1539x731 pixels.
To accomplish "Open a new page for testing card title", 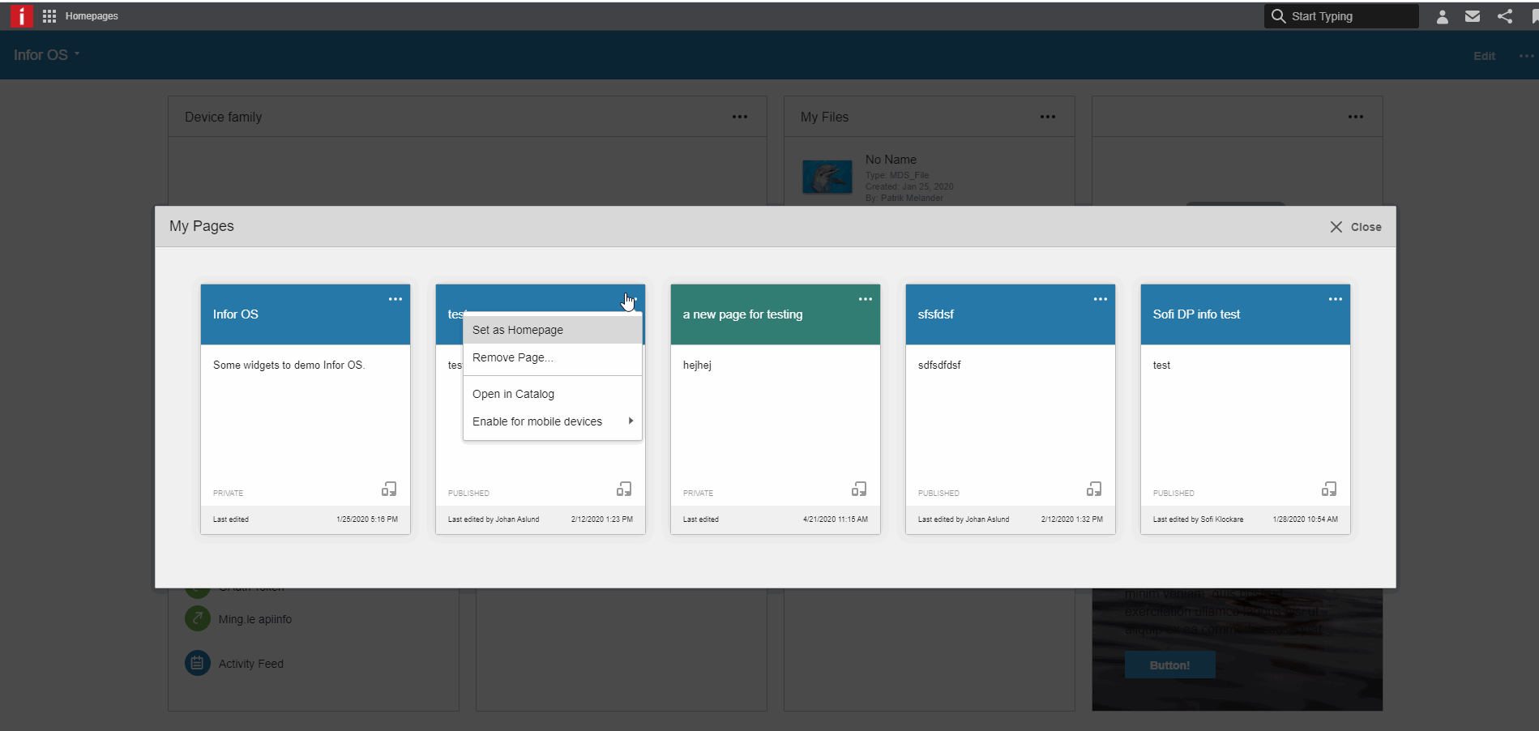I will click(x=743, y=314).
